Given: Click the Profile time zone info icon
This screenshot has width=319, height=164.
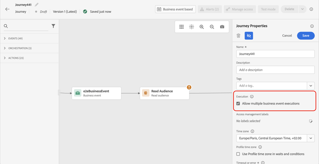Looking at the screenshot, I should coord(260,147).
